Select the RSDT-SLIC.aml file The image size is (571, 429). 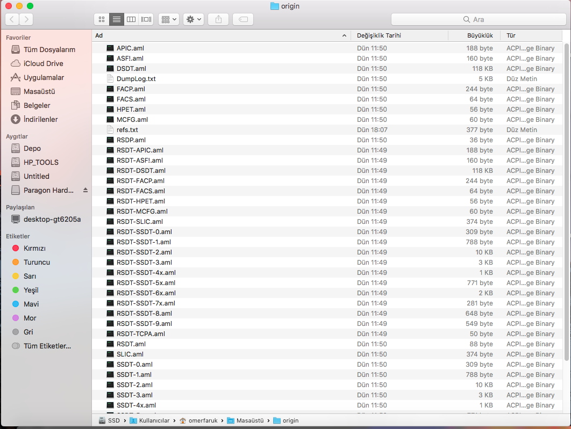139,222
